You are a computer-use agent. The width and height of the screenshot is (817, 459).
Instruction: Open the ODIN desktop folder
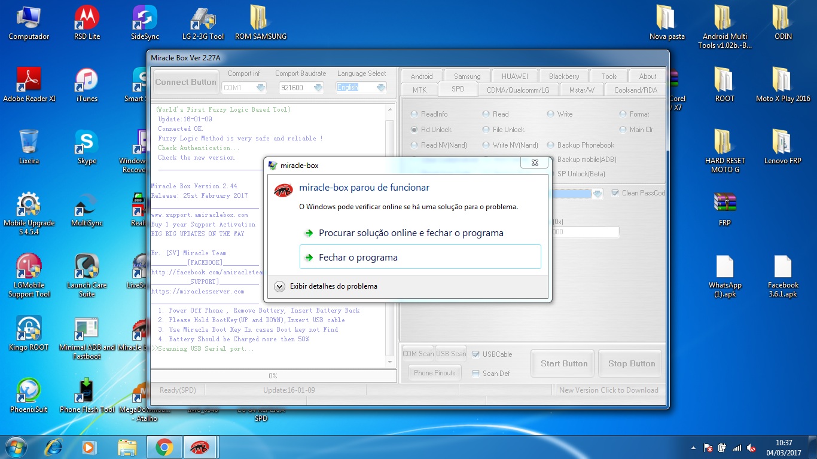783,23
